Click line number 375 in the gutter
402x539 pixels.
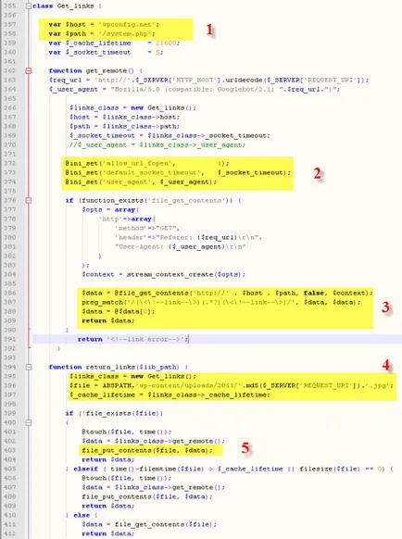pos(10,191)
